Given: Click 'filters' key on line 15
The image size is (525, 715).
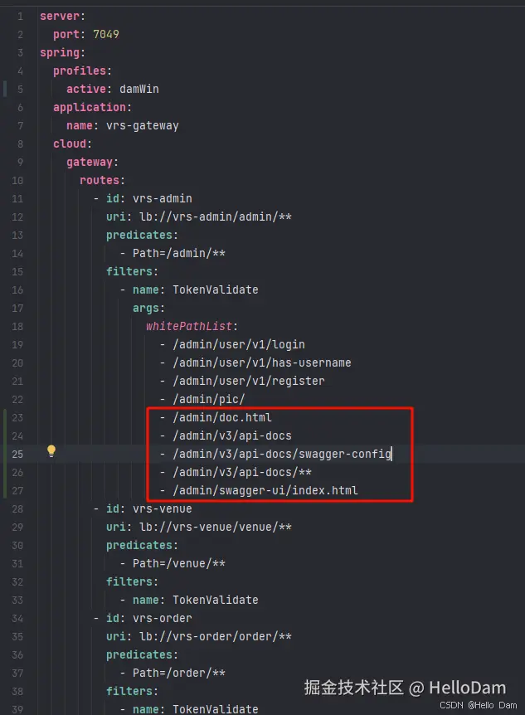Looking at the screenshot, I should coord(129,271).
